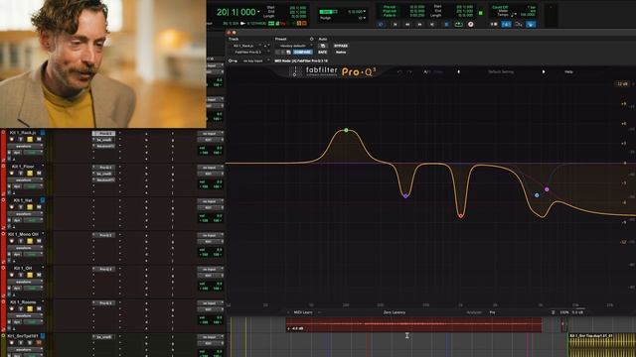Viewport: 636px width, 357px height.
Task: Solo the Kit 1_Floor track
Action: click(x=29, y=174)
